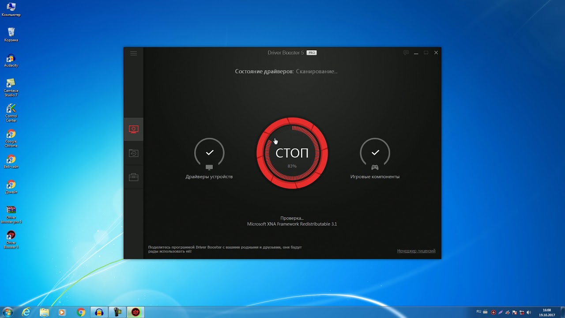Click the PRO badge in the title

[x=312, y=53]
